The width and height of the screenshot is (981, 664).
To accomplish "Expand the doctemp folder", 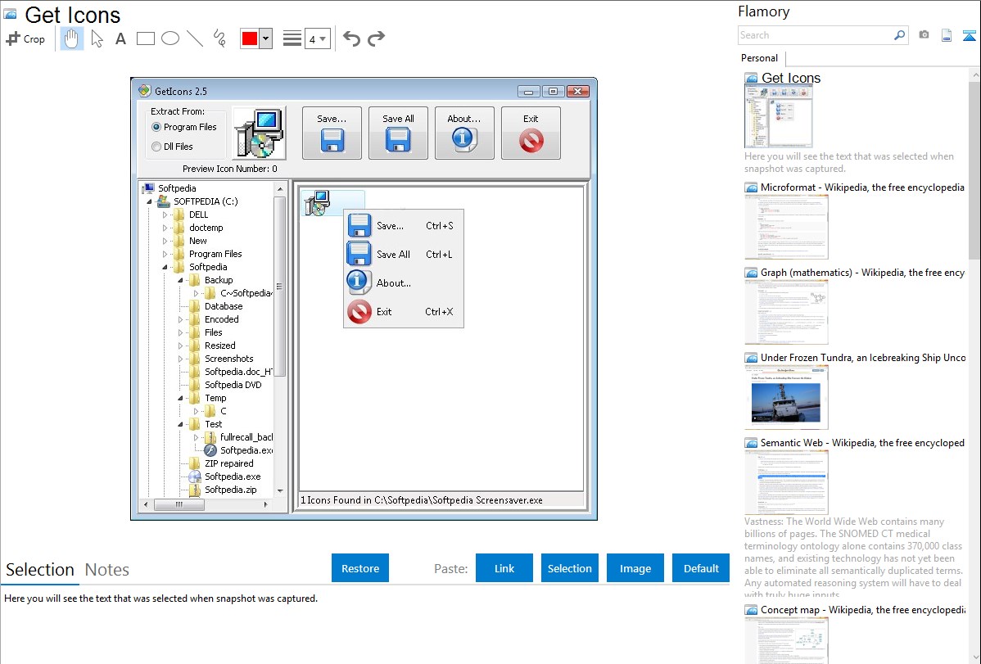I will tap(165, 228).
